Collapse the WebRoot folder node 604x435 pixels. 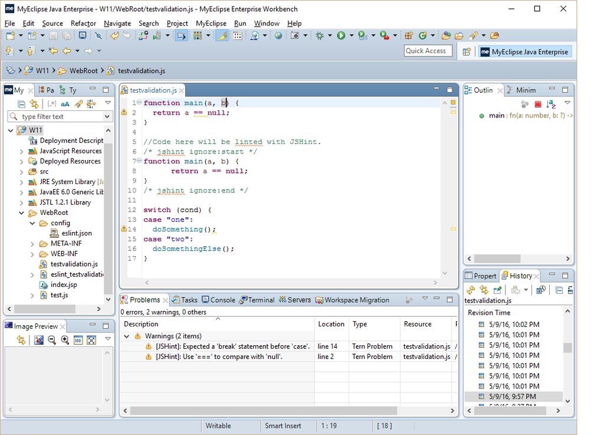[22, 212]
